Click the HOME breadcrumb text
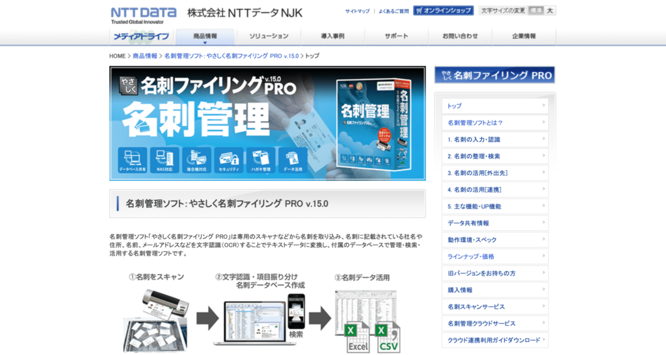This screenshot has height=355, width=666. 117,56
